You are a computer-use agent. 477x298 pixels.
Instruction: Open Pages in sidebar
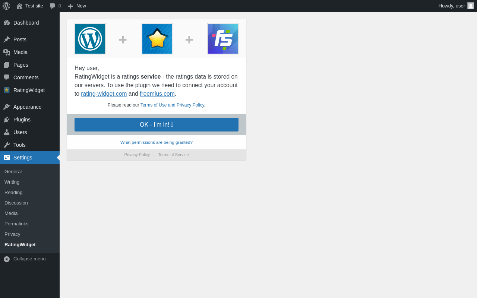click(30, 65)
